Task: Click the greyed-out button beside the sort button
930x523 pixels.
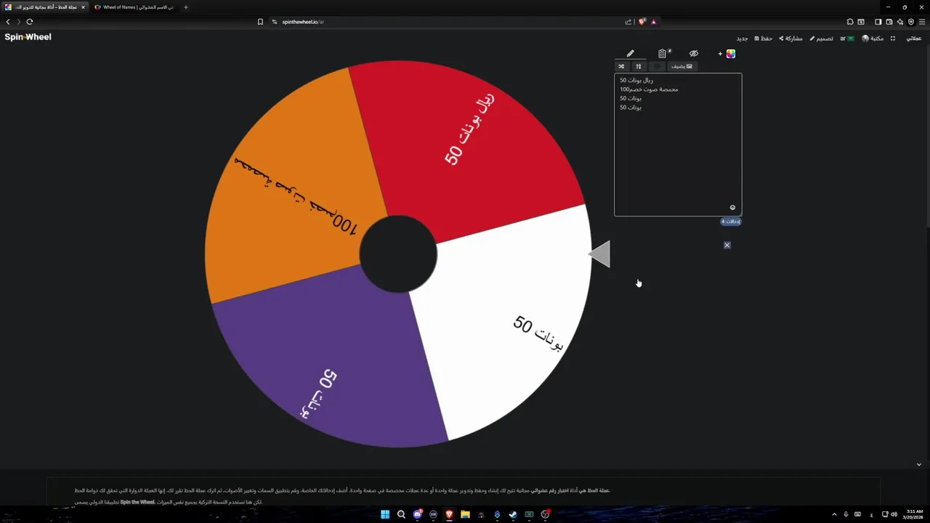Action: coord(657,66)
